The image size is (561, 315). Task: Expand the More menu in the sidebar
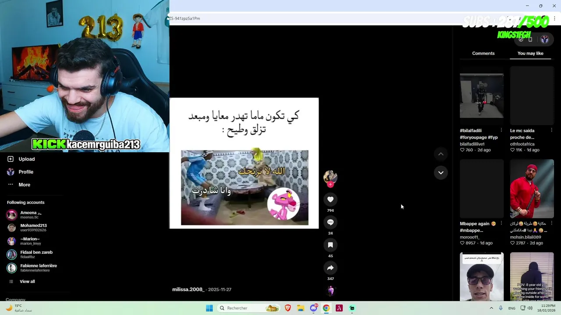pyautogui.click(x=19, y=185)
